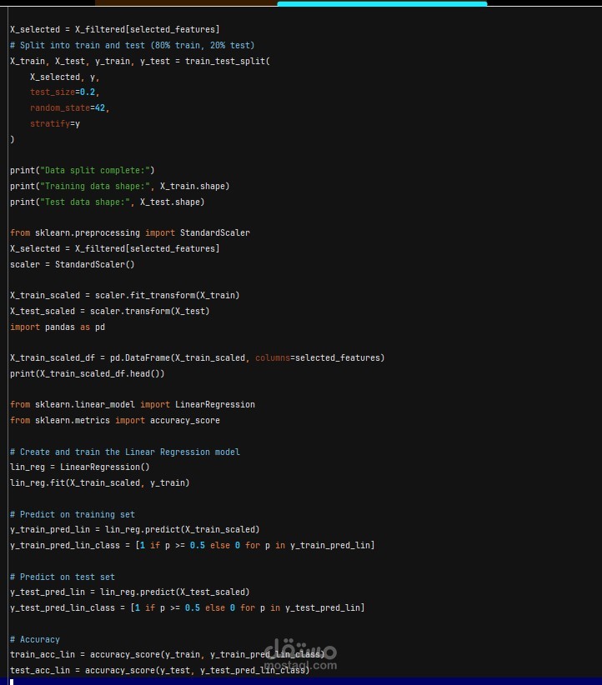Click the random_state=42 parameter
Image resolution: width=602 pixels, height=685 pixels.
(x=69, y=107)
